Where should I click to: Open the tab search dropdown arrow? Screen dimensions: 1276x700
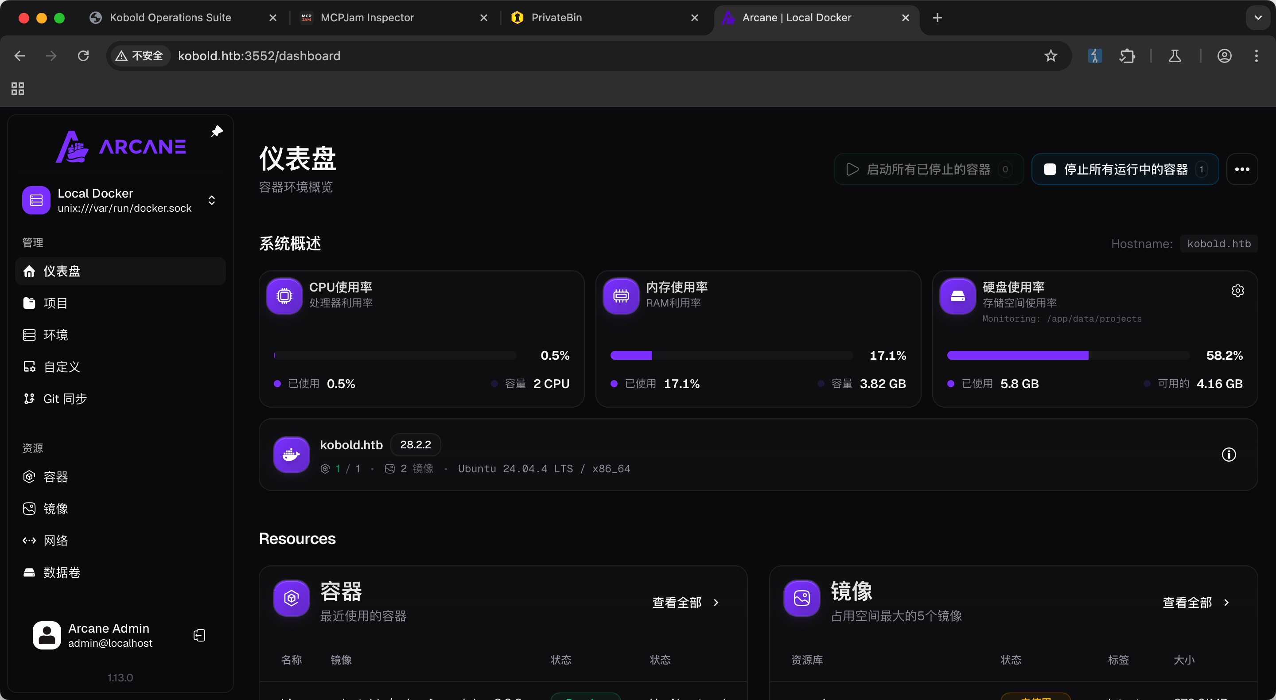(x=1258, y=18)
